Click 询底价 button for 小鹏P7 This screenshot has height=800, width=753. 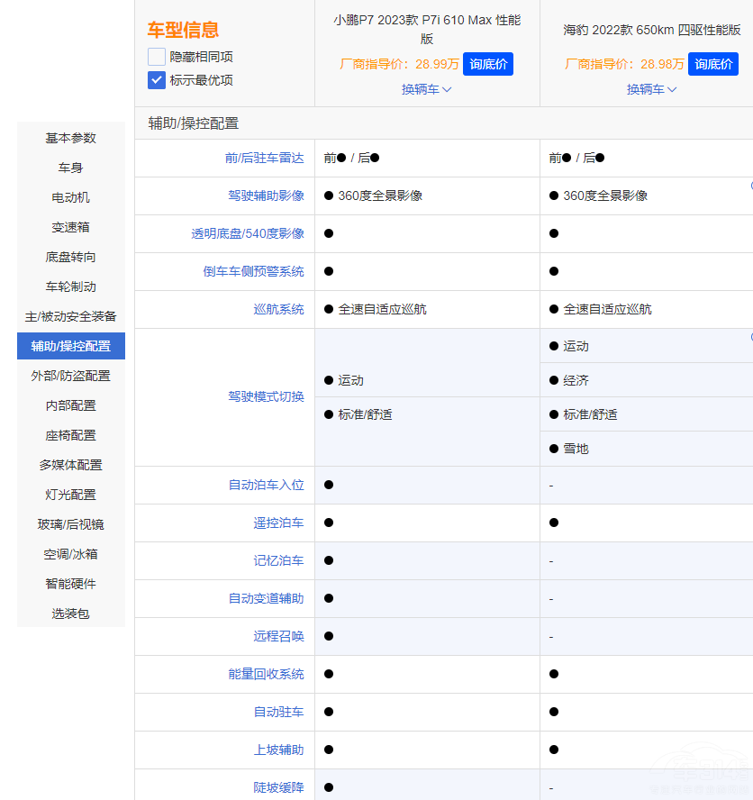pos(487,64)
